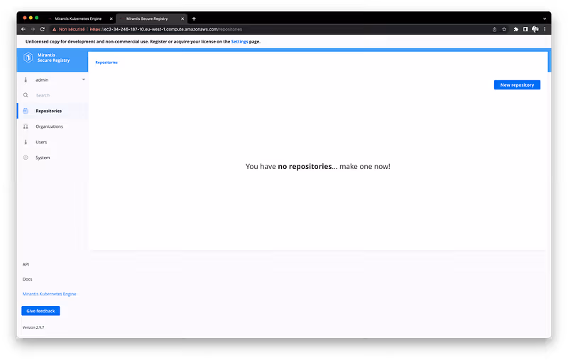Open Organizations via its sidebar icon

pos(26,126)
